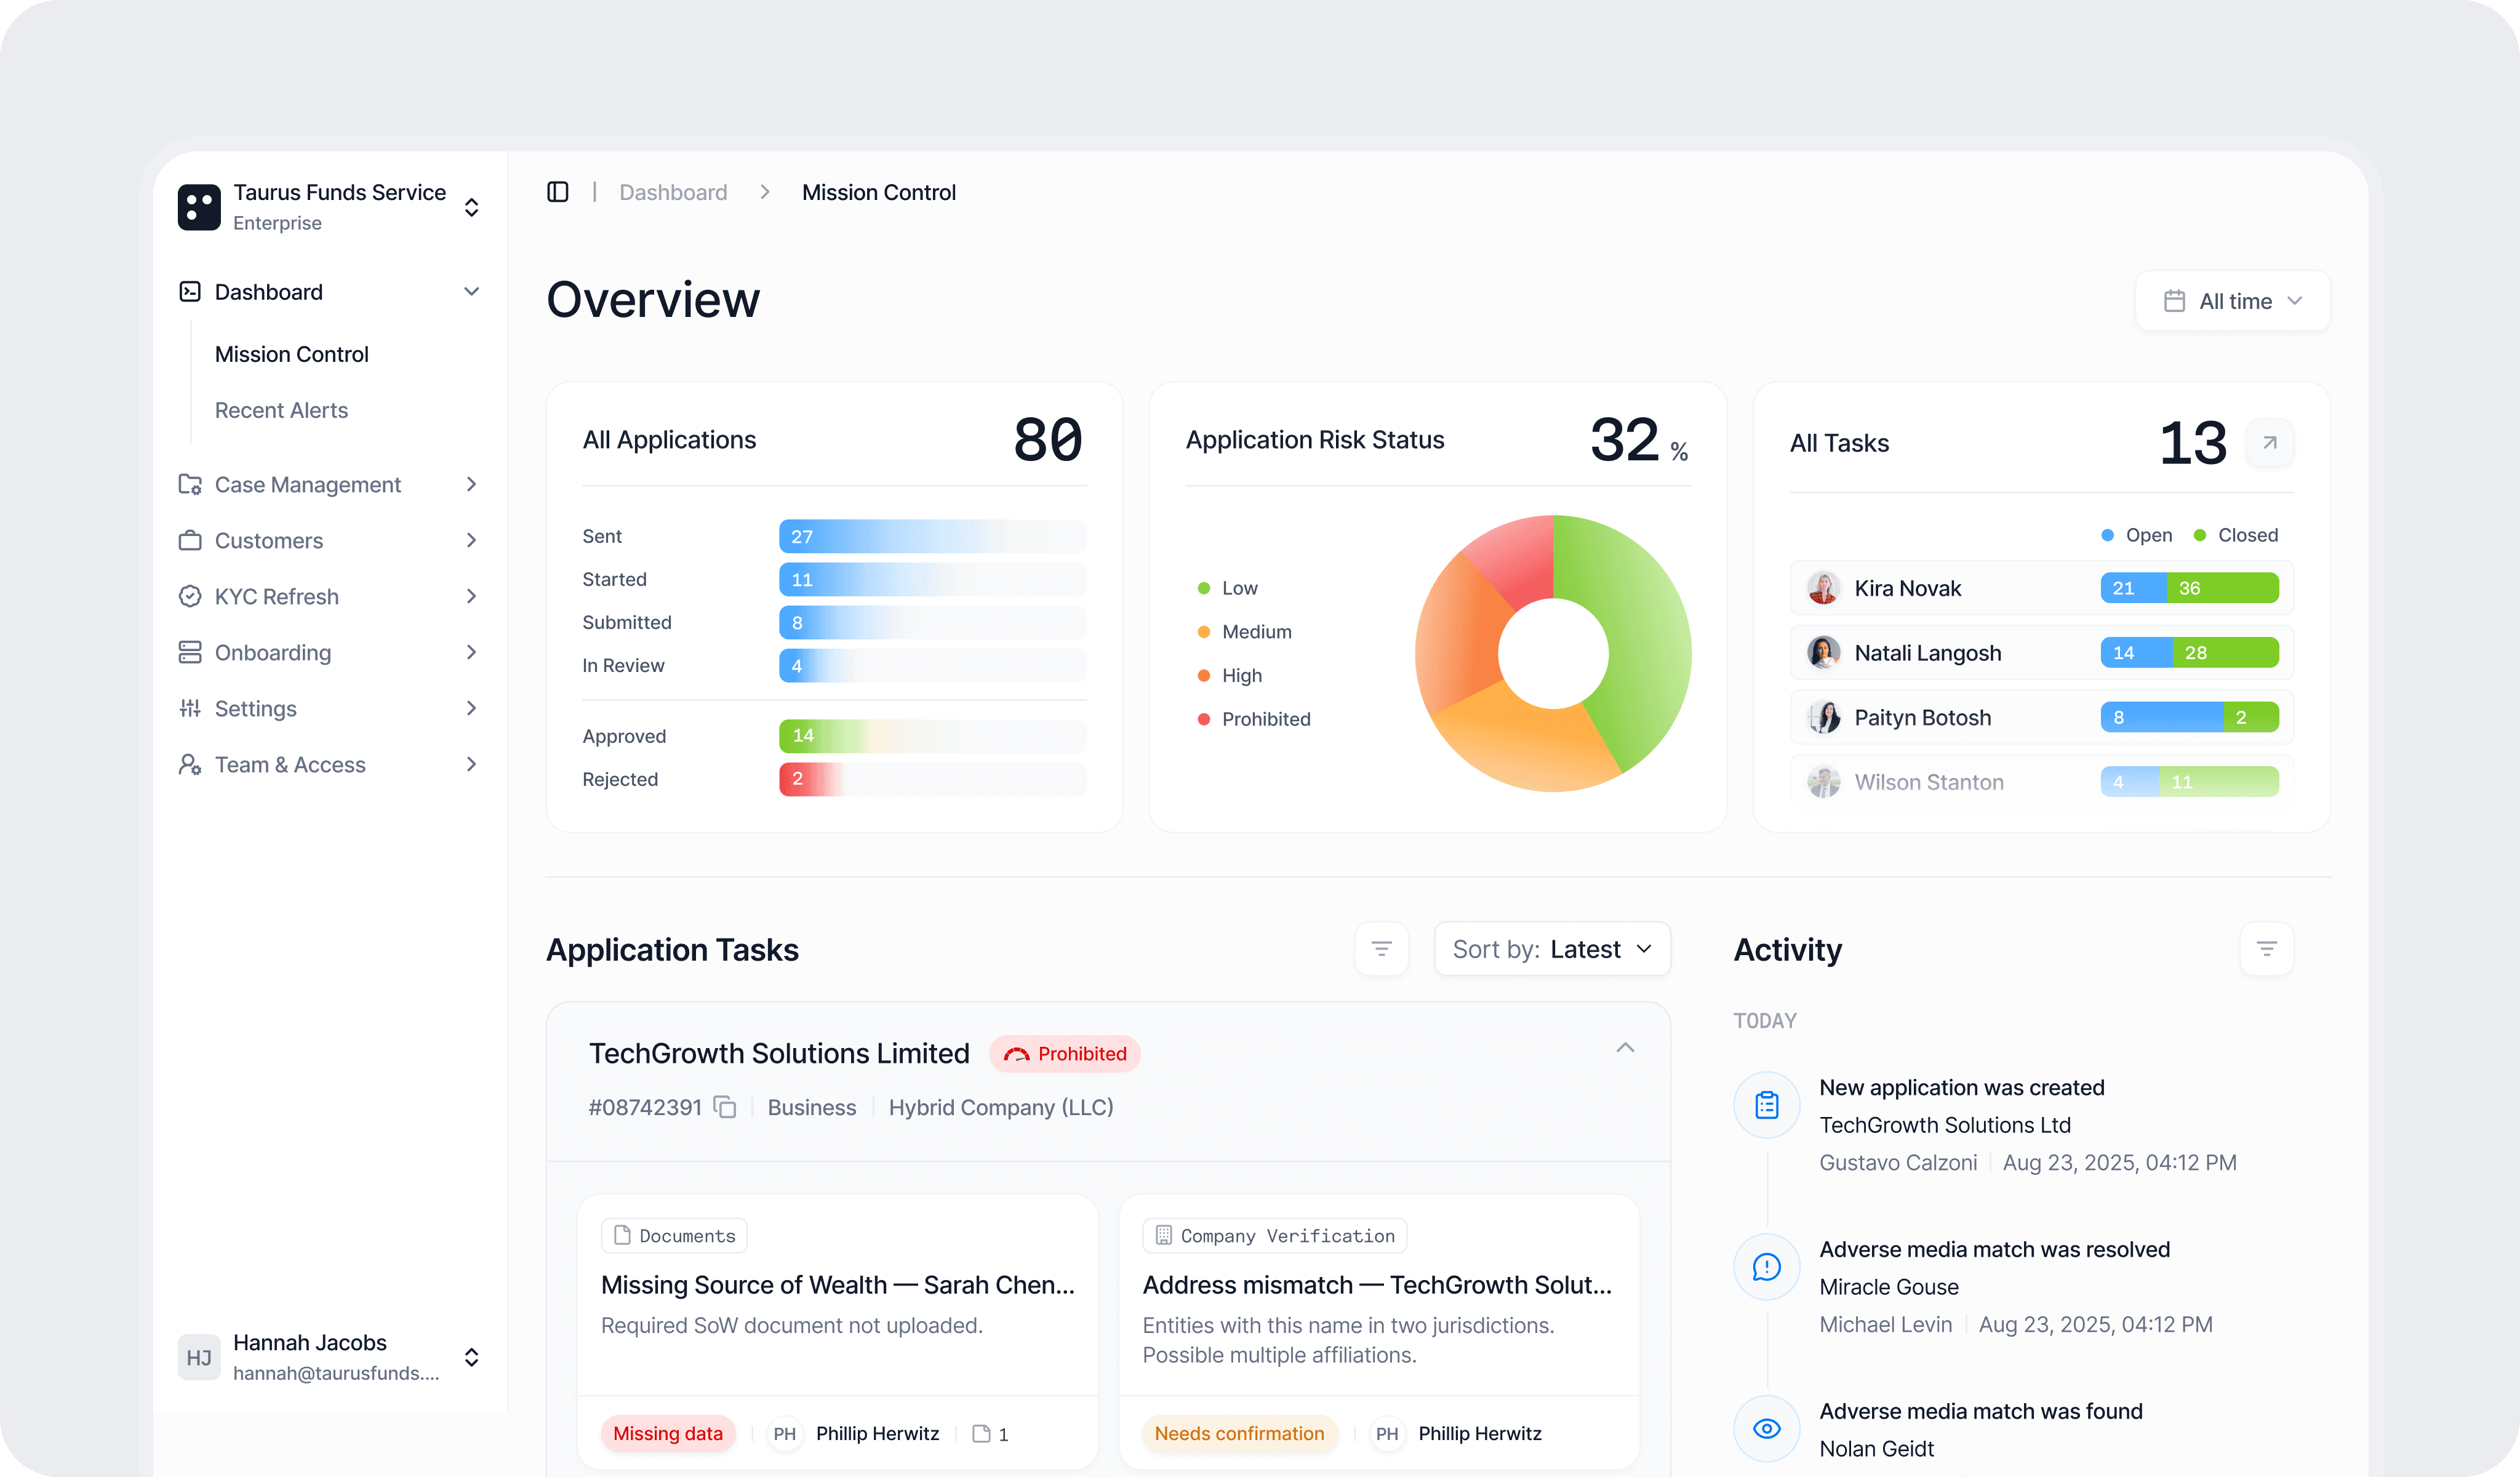Screen dimensions: 2520x1477
Task: Toggle the sidebar panel icon
Action: (x=558, y=192)
